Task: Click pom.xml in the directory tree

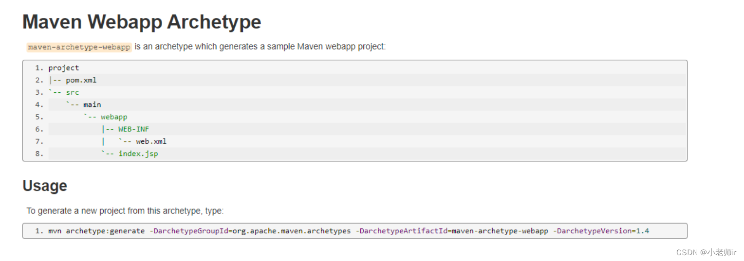Action: pos(81,80)
